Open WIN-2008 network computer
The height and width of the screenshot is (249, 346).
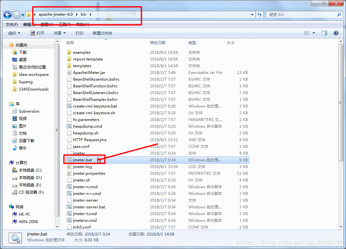coord(28,222)
